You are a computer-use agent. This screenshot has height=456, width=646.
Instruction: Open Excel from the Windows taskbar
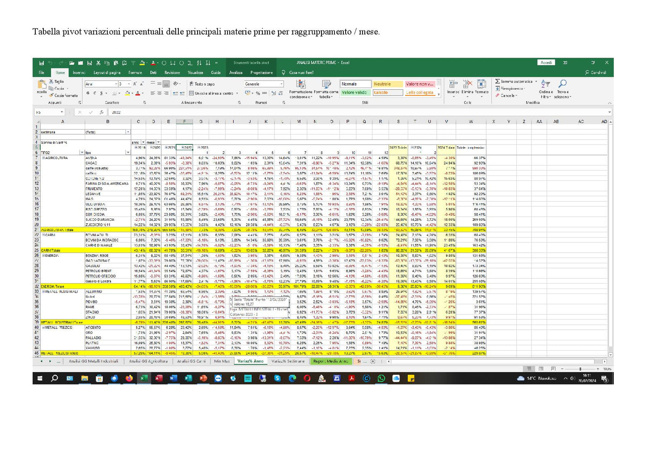(x=144, y=378)
